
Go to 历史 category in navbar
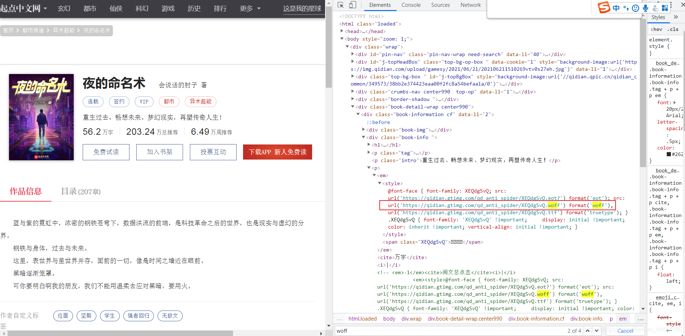[x=194, y=8]
